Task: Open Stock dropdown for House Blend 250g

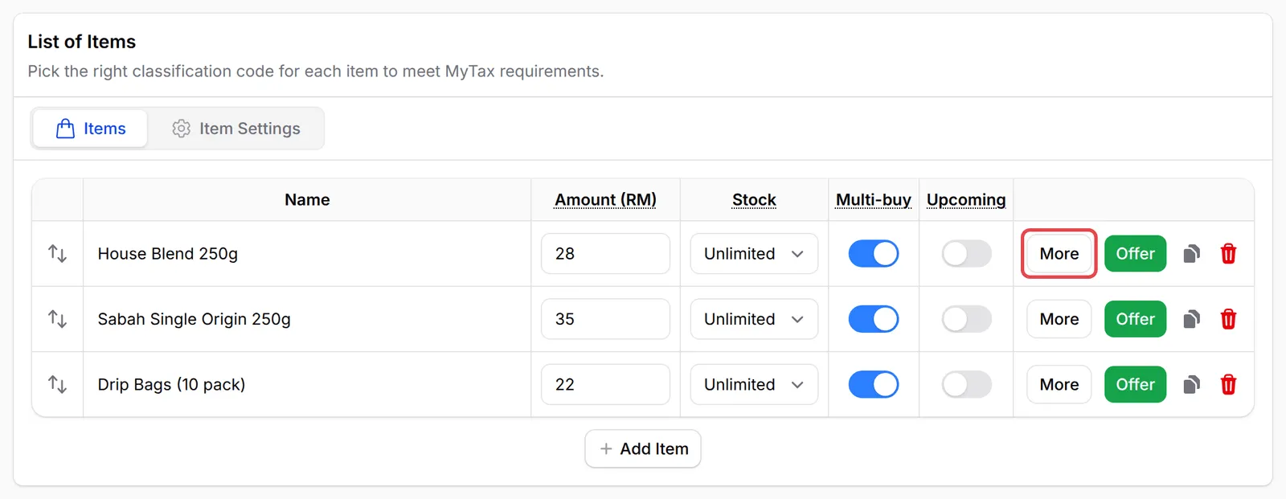Action: click(754, 254)
